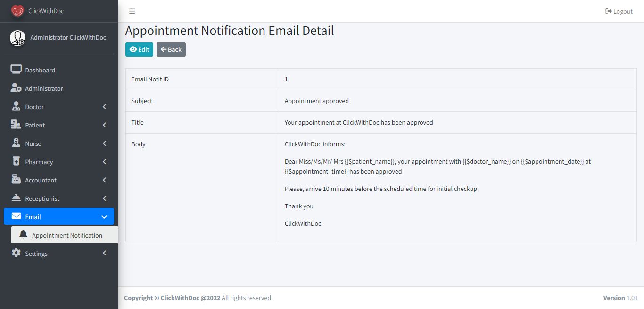Log out via the Logout link
Image resolution: width=644 pixels, height=309 pixels.
click(619, 11)
